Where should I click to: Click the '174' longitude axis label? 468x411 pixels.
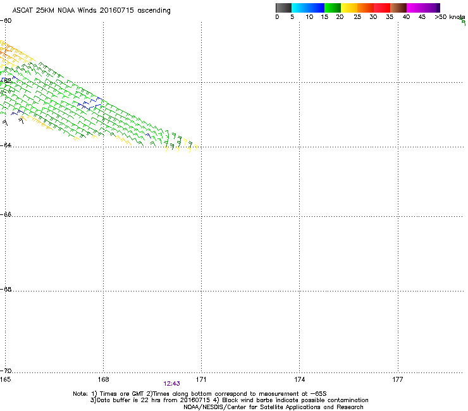coord(299,379)
